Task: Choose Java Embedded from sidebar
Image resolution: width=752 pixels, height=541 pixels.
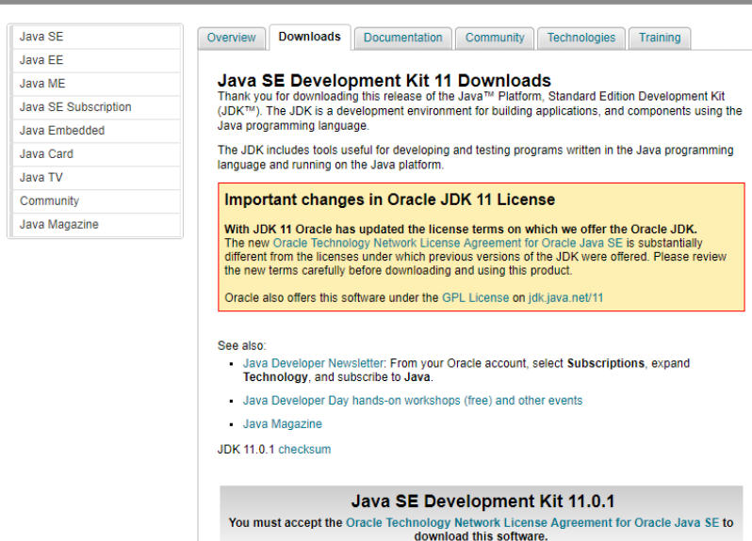Action: [x=62, y=131]
